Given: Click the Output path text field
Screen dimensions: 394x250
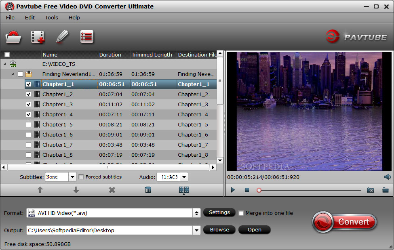Looking at the screenshot, I should (x=110, y=230).
